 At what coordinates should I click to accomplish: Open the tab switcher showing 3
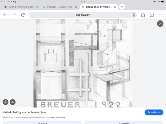coord(152,15)
